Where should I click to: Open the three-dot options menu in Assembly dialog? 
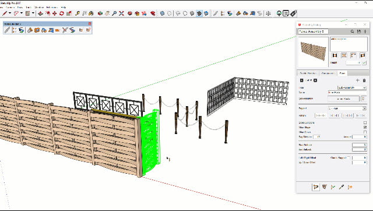pyautogui.click(x=365, y=31)
